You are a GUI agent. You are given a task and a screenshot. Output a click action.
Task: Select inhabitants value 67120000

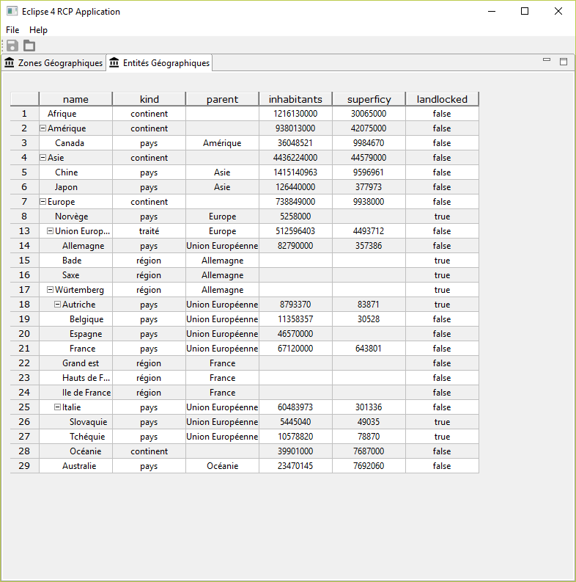[x=295, y=349]
